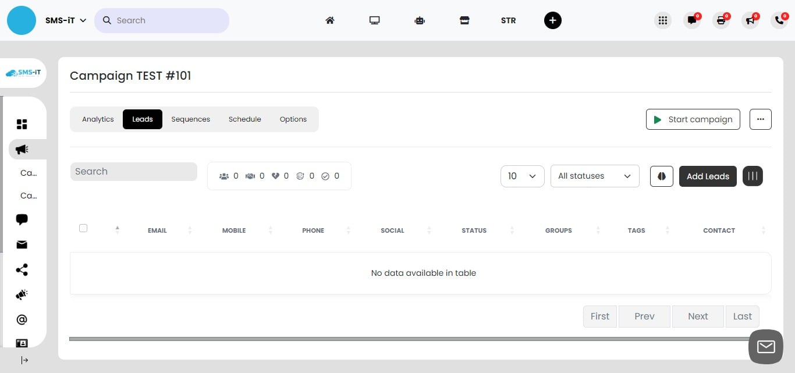Select the email envelope icon in sidebar
The height and width of the screenshot is (373, 795).
pos(22,244)
